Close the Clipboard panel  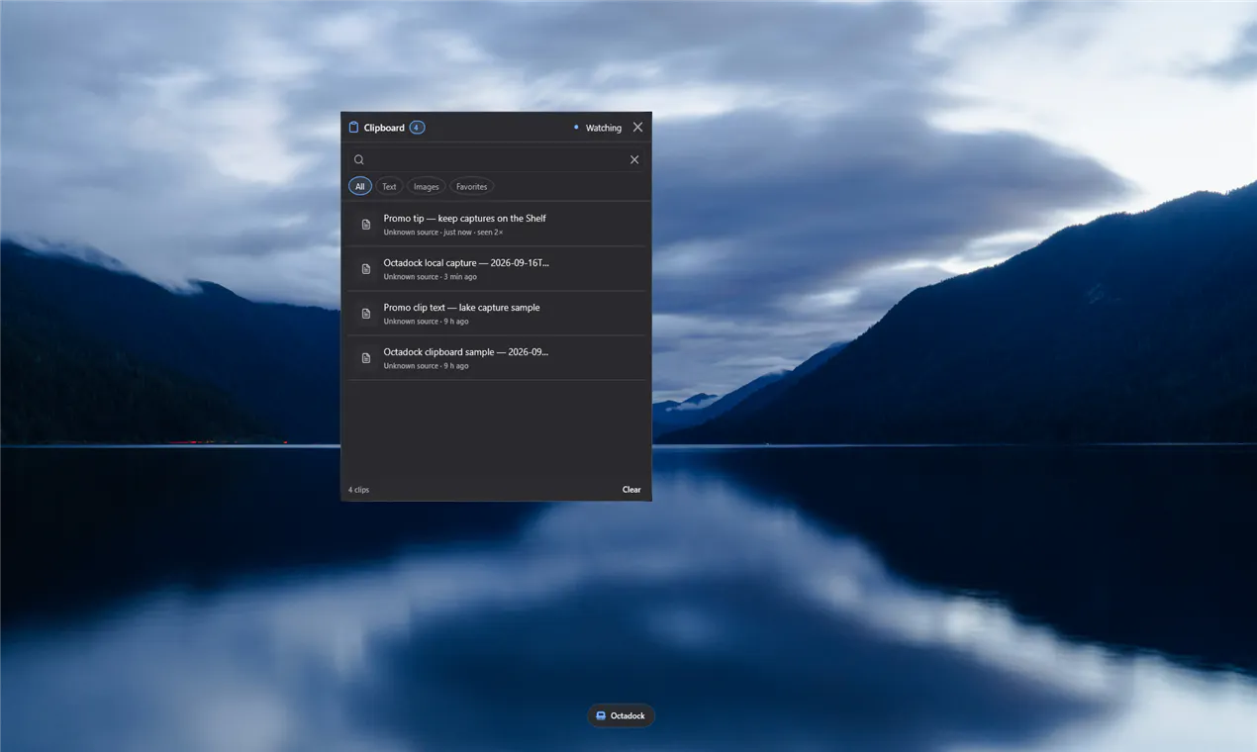coord(637,128)
